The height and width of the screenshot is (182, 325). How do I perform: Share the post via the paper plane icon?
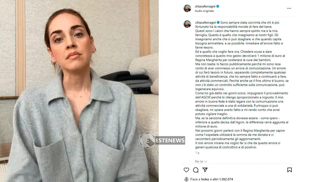205,170
